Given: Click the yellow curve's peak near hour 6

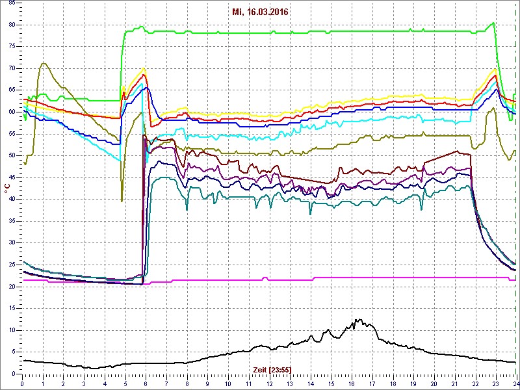Looking at the screenshot, I should [144, 68].
